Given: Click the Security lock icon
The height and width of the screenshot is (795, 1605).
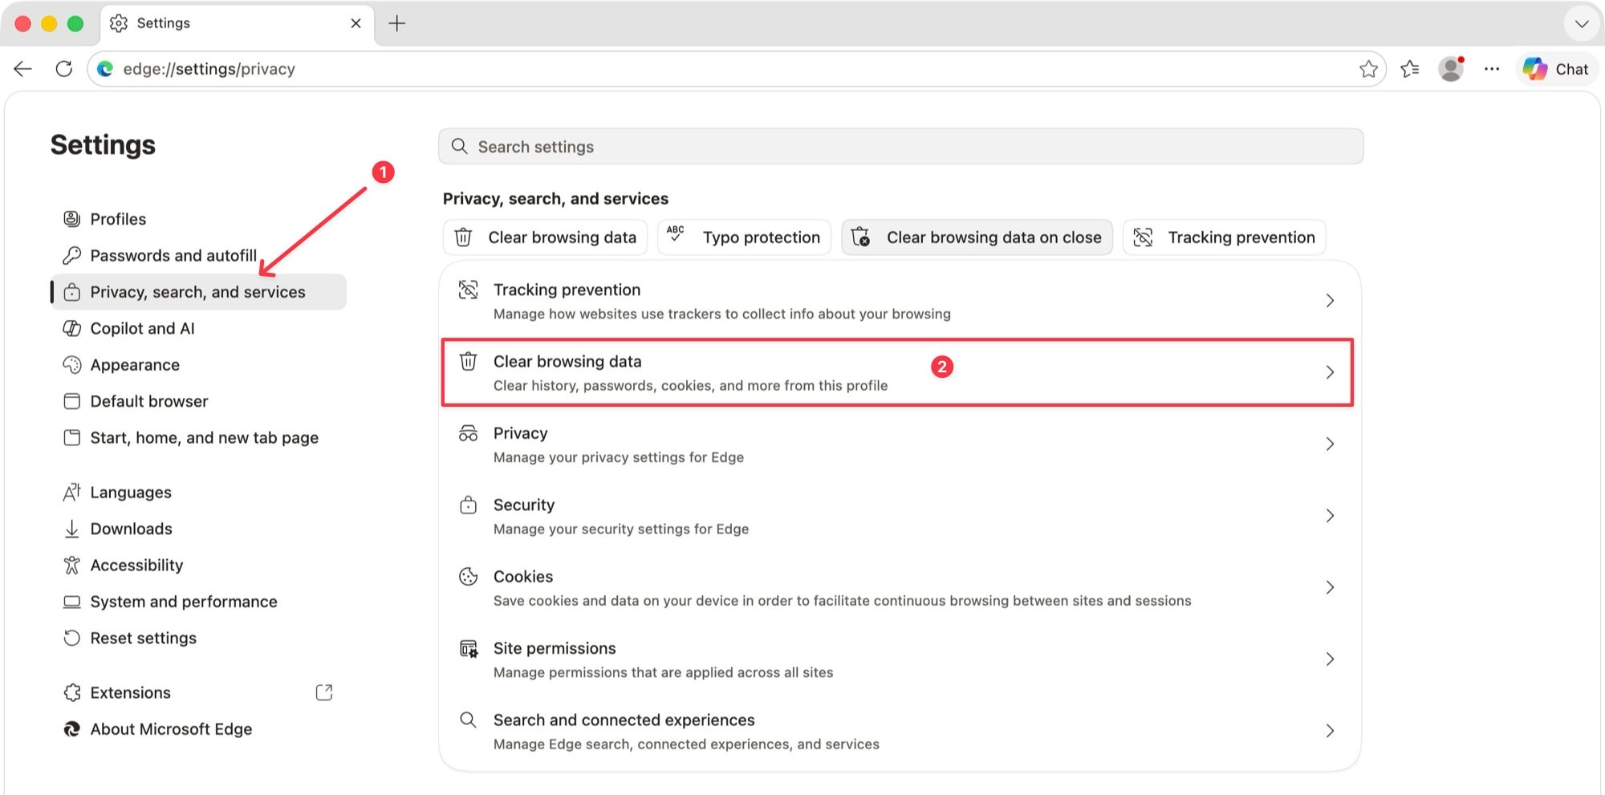Looking at the screenshot, I should [468, 505].
